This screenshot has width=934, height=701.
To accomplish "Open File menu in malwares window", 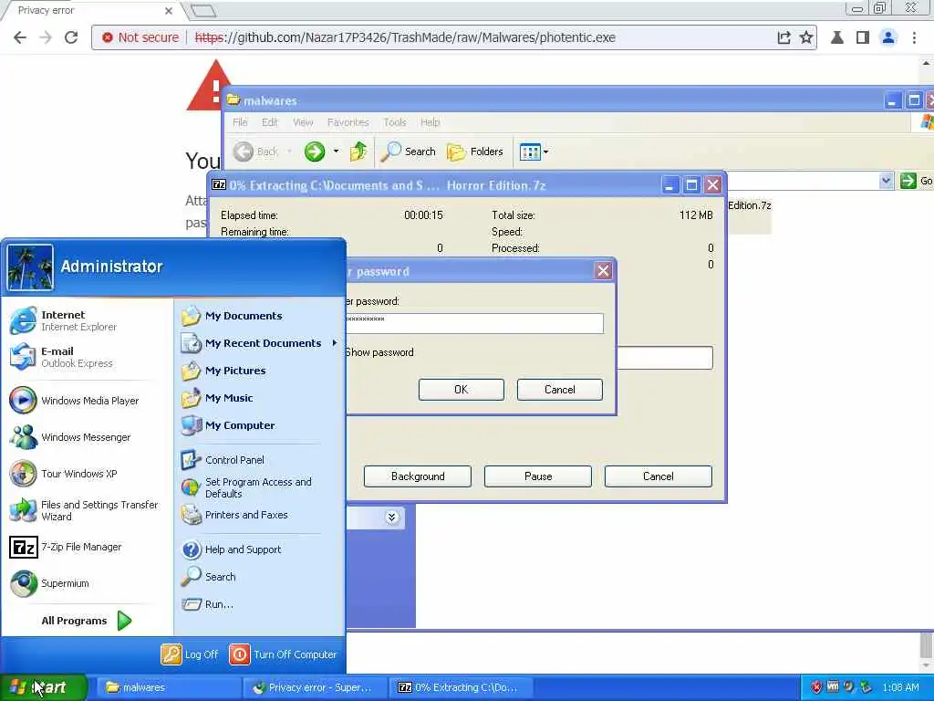I will 240,122.
